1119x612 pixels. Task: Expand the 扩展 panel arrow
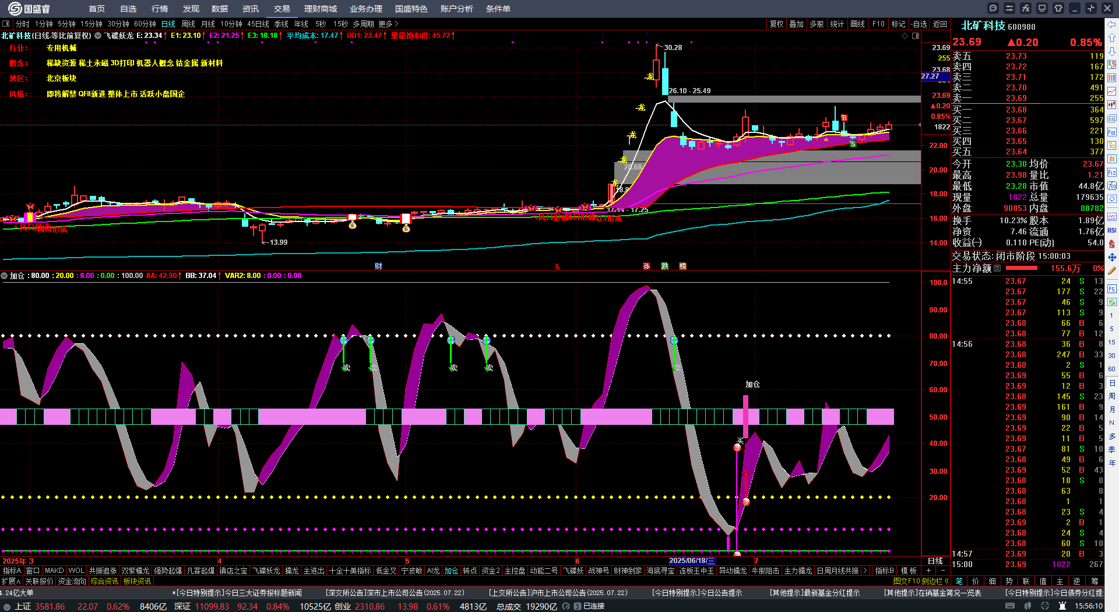[19, 581]
